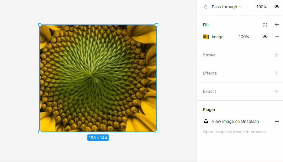Image resolution: width=283 pixels, height=162 pixels.
Task: Click the Image fill type label
Action: click(x=218, y=37)
